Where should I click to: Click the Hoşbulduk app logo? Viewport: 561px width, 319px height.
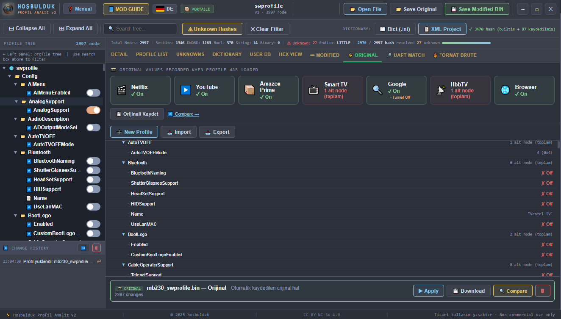coord(8,9)
